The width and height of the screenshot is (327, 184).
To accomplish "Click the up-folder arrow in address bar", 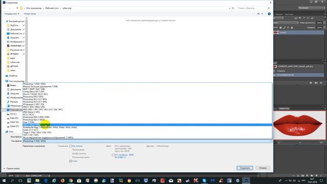I will tap(17, 8).
